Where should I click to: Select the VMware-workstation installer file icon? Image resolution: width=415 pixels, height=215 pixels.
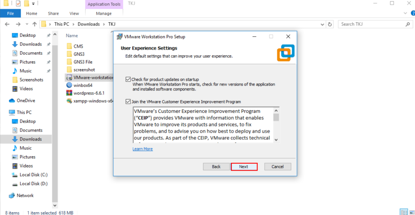coord(69,77)
